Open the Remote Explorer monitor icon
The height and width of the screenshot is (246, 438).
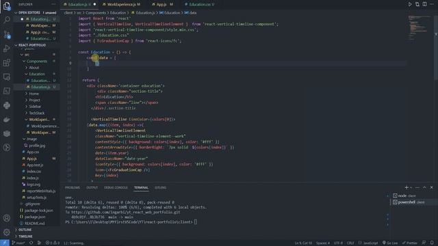[7, 77]
